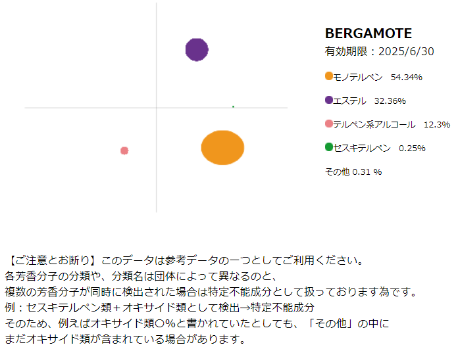Click the モノテルペン legend label
This screenshot has height=347, width=458.
tap(358, 78)
